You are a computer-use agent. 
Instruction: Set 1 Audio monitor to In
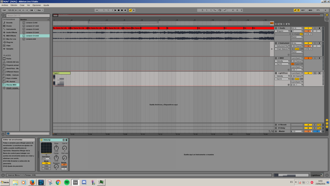293,34
